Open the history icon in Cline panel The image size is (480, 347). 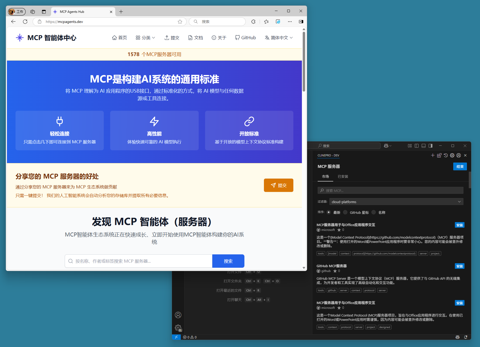(x=446, y=155)
